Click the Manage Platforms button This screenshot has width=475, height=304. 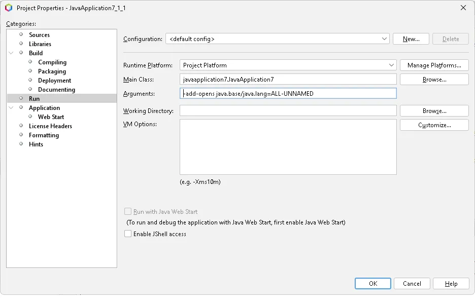434,65
